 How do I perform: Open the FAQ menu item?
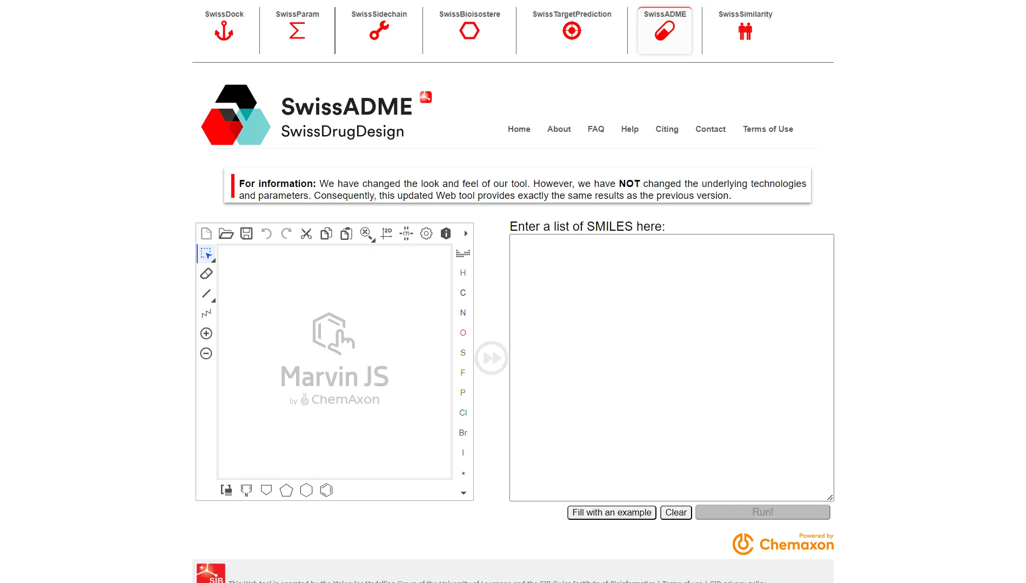595,129
